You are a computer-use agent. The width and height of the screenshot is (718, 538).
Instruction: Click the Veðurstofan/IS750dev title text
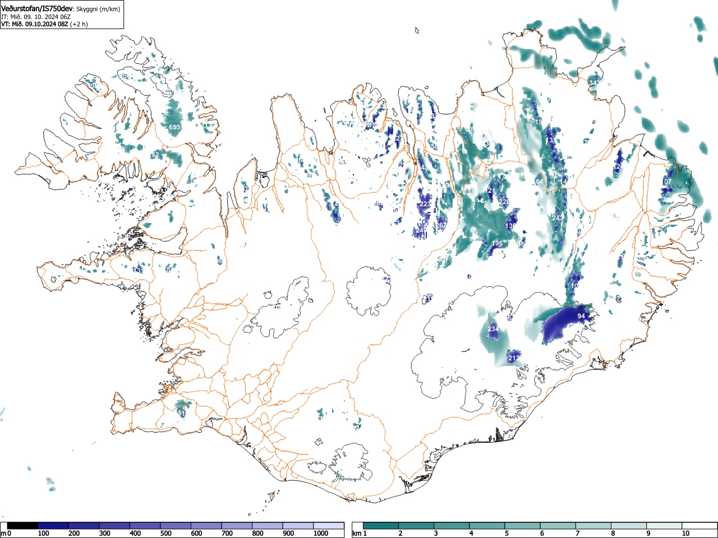point(38,8)
